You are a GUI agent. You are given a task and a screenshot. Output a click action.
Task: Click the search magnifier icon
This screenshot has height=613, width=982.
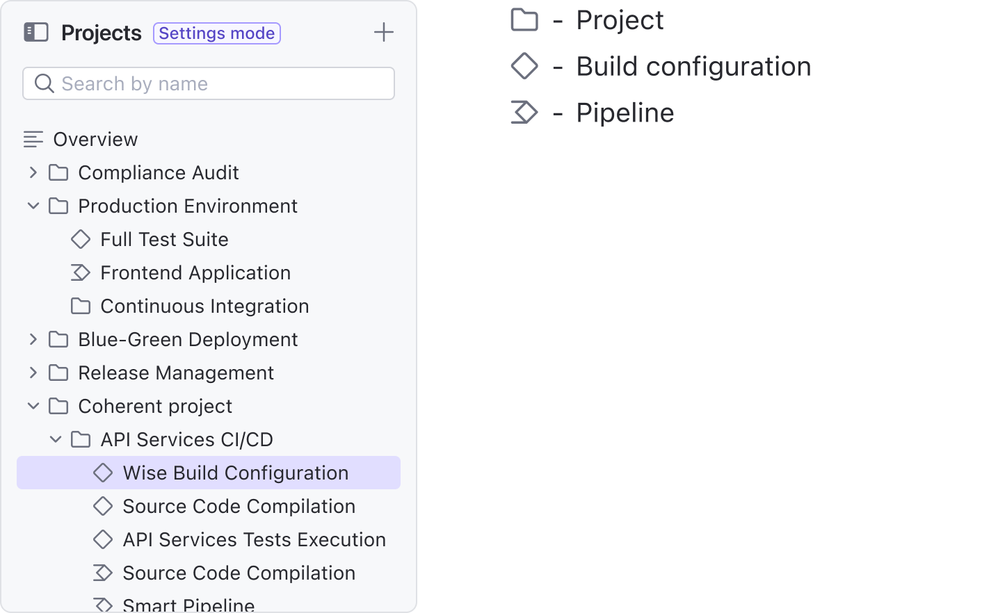click(x=45, y=83)
